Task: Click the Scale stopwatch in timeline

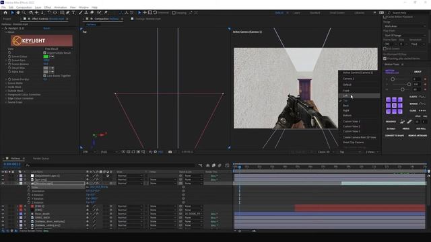Action: tap(29, 187)
